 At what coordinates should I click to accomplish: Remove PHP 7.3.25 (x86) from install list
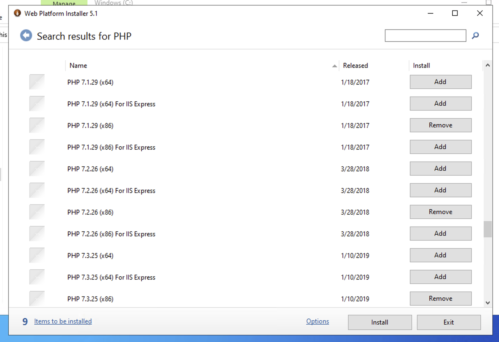coord(441,299)
